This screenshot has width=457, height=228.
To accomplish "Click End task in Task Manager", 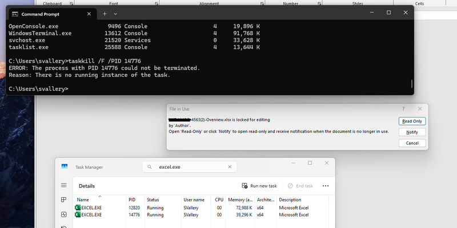I will [x=300, y=186].
